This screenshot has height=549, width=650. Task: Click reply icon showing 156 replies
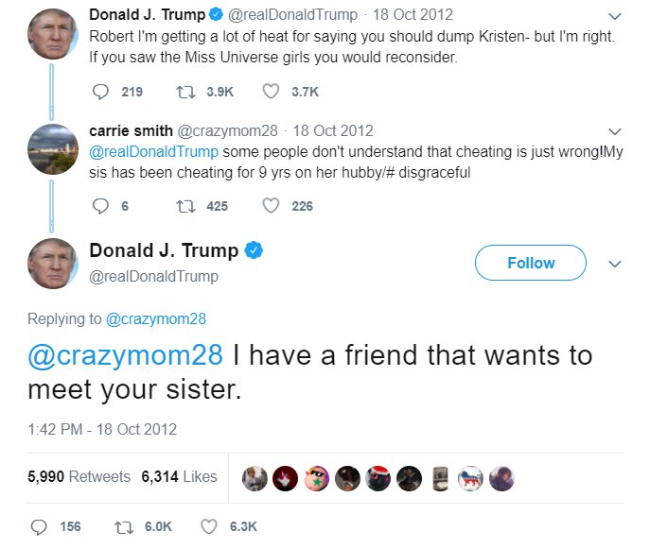coord(39,526)
